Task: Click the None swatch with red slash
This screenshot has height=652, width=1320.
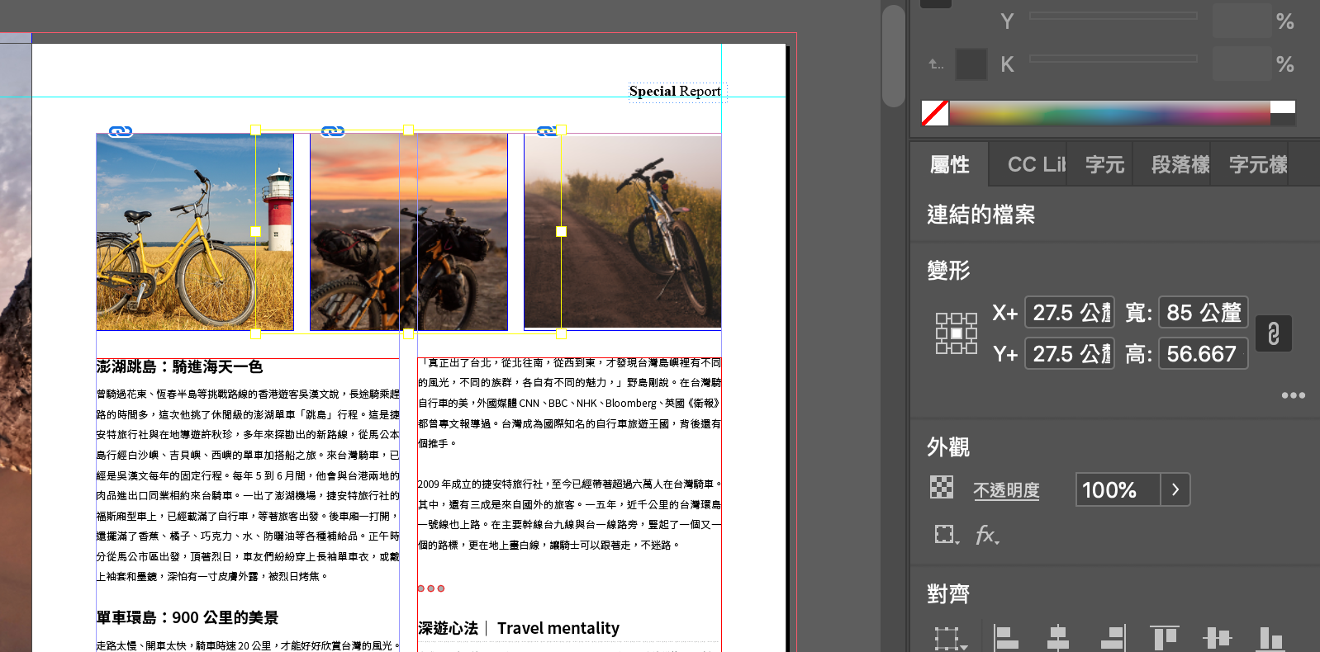Action: pos(935,112)
